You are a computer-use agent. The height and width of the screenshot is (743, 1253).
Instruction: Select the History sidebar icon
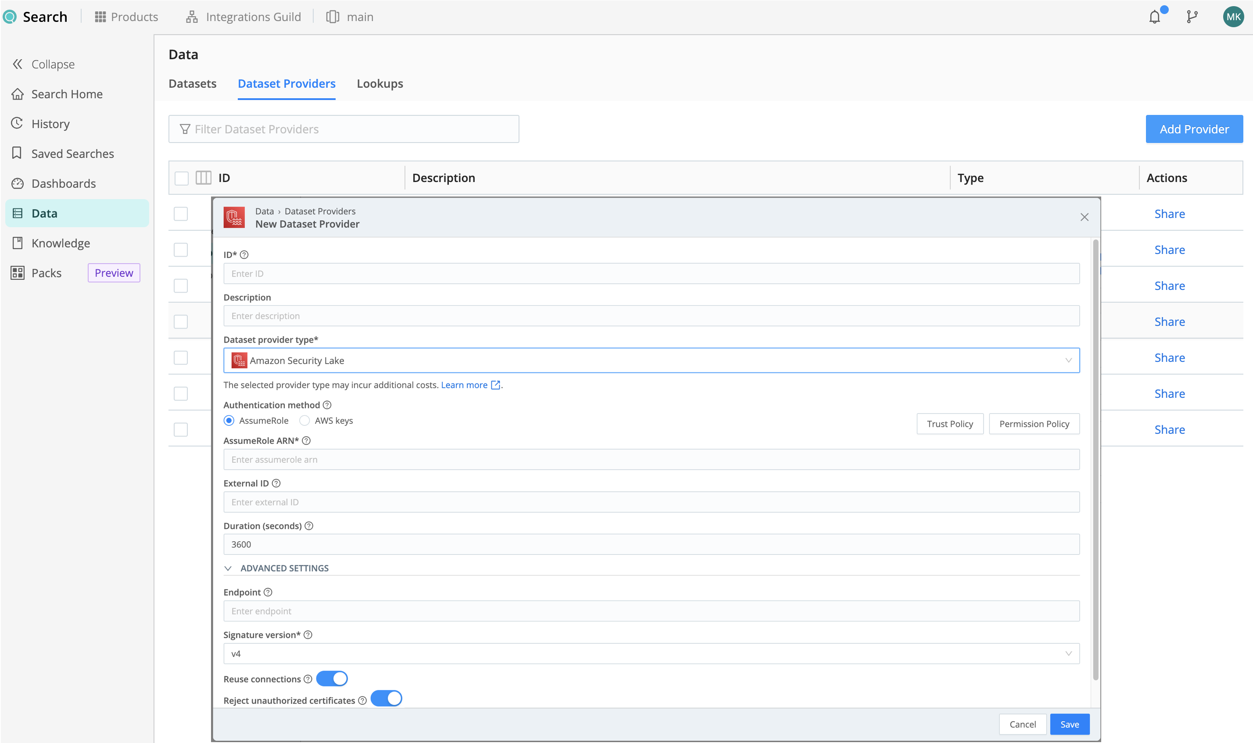pyautogui.click(x=18, y=124)
